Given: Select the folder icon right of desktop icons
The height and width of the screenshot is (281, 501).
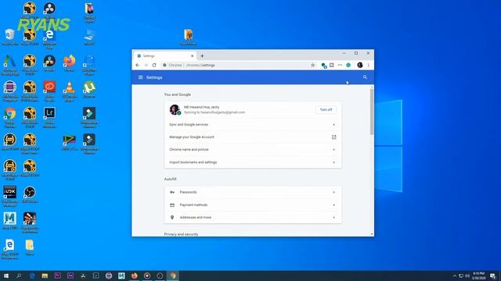Looking at the screenshot, I should [189, 37].
